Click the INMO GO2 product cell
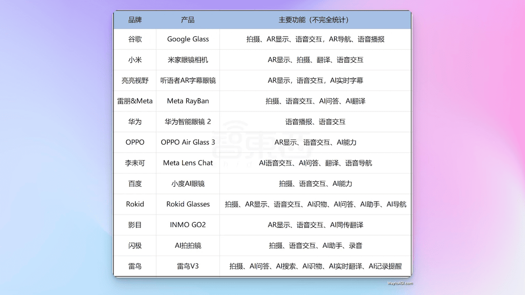Screen dimensions: 525x295 click(x=188, y=225)
